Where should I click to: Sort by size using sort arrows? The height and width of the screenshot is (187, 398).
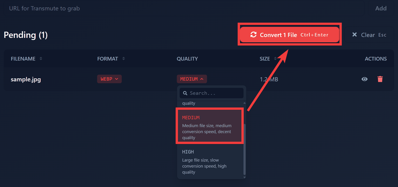[x=276, y=59]
